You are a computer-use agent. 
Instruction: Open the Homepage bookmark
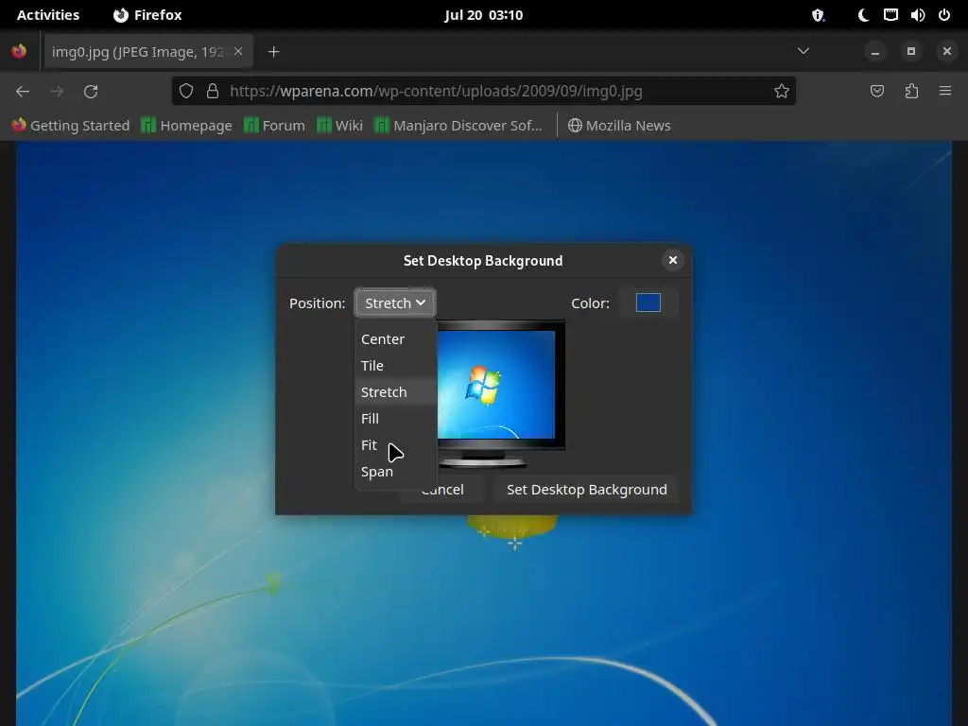tap(187, 126)
